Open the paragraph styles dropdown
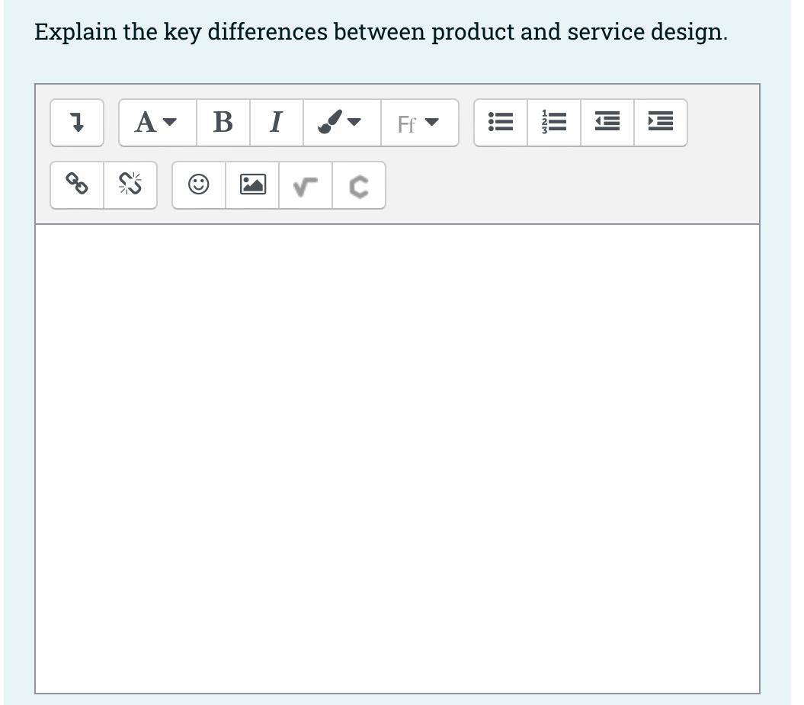 point(156,122)
